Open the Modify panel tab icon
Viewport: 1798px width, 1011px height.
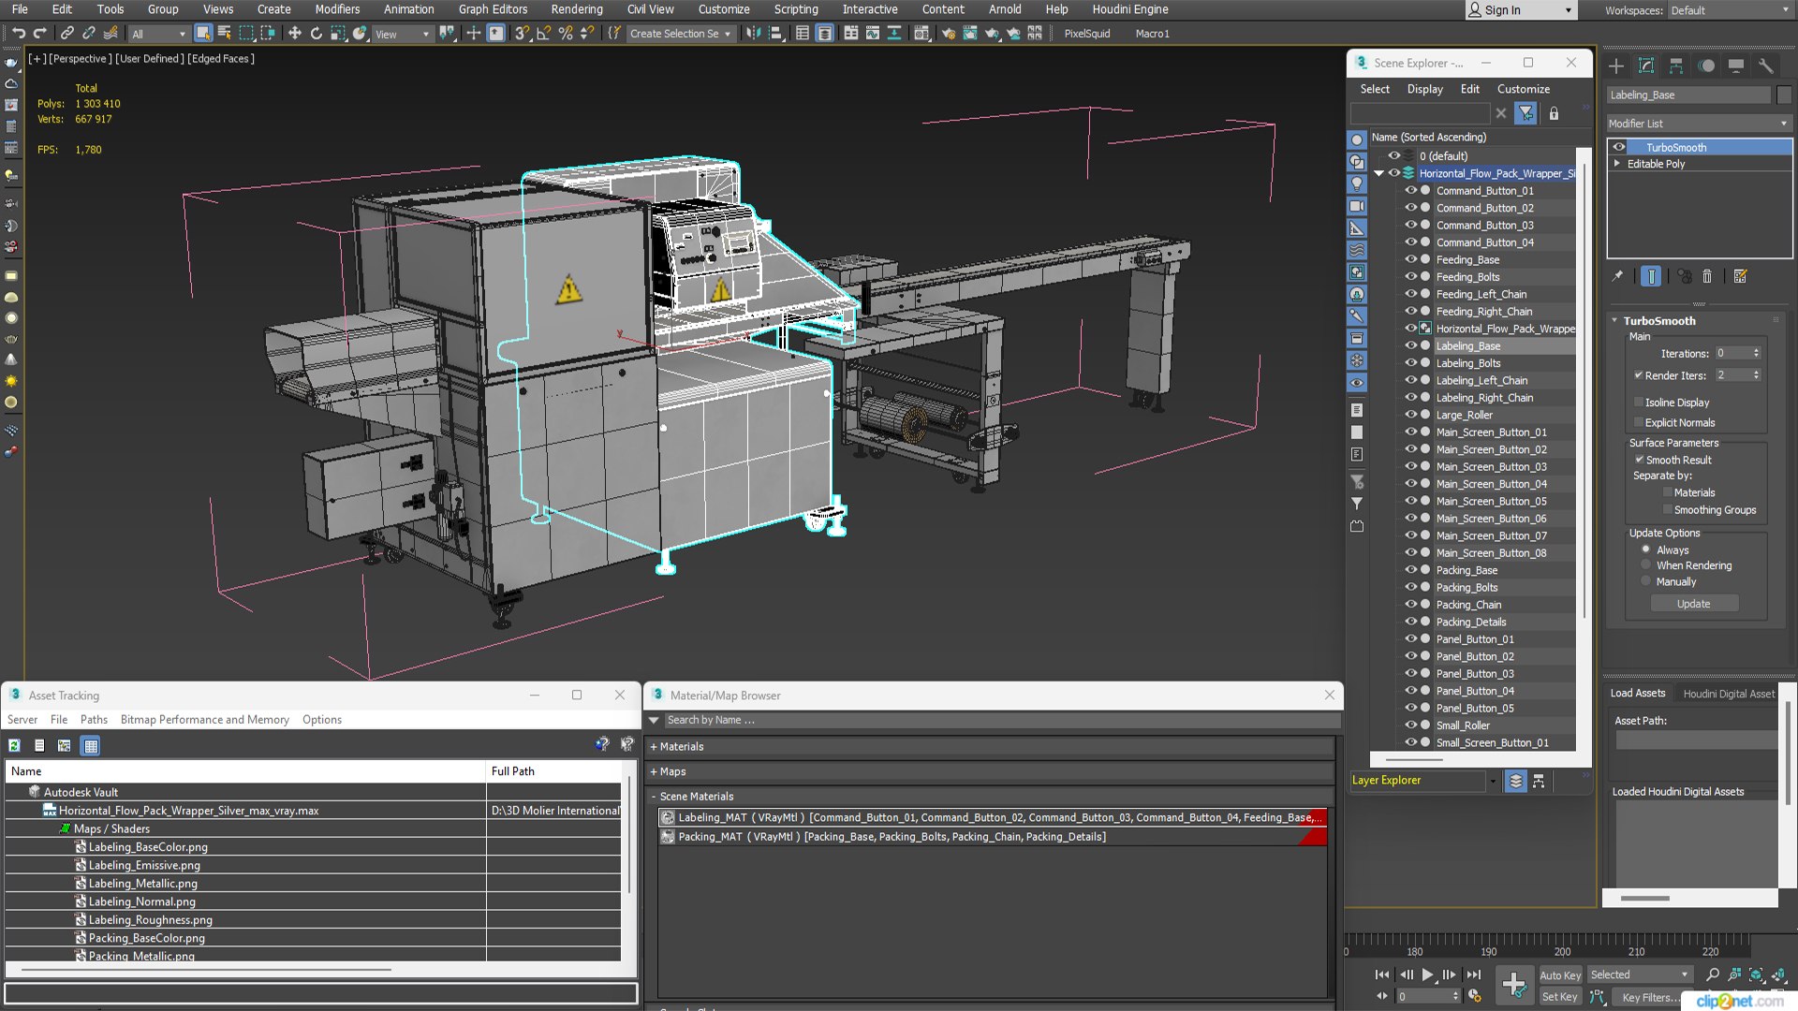(x=1646, y=66)
